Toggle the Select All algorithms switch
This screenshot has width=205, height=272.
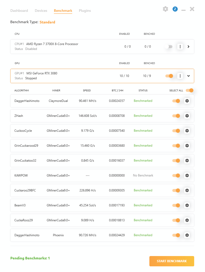[190, 90]
